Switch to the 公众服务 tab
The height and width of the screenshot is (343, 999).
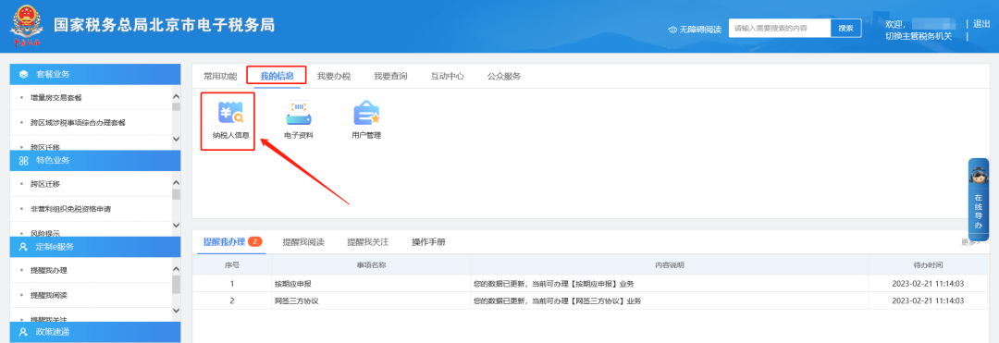pyautogui.click(x=504, y=76)
